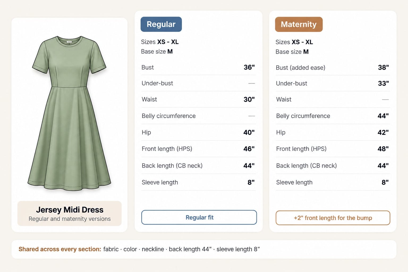This screenshot has width=408, height=272.
Task: Select "Bust (added ease)" in Maternity card
Action: point(300,68)
